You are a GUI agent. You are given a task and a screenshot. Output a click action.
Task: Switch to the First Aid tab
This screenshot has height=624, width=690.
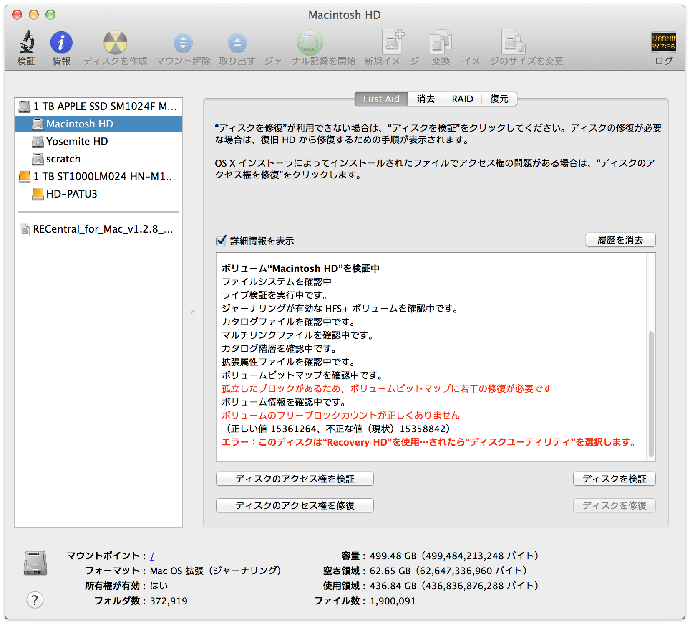click(381, 99)
